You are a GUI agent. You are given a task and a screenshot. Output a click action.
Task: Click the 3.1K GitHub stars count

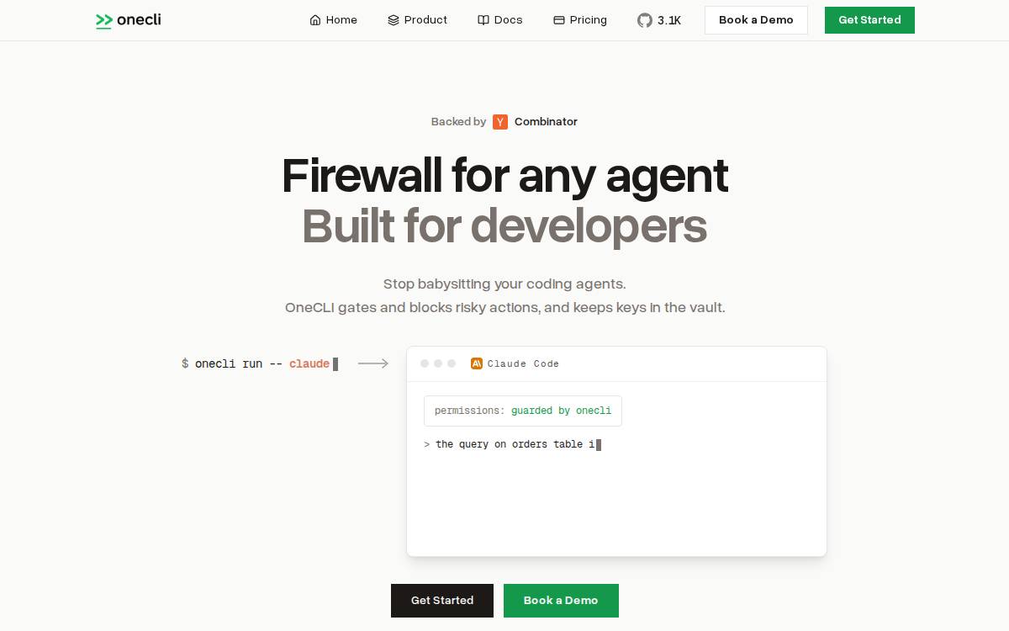point(669,20)
